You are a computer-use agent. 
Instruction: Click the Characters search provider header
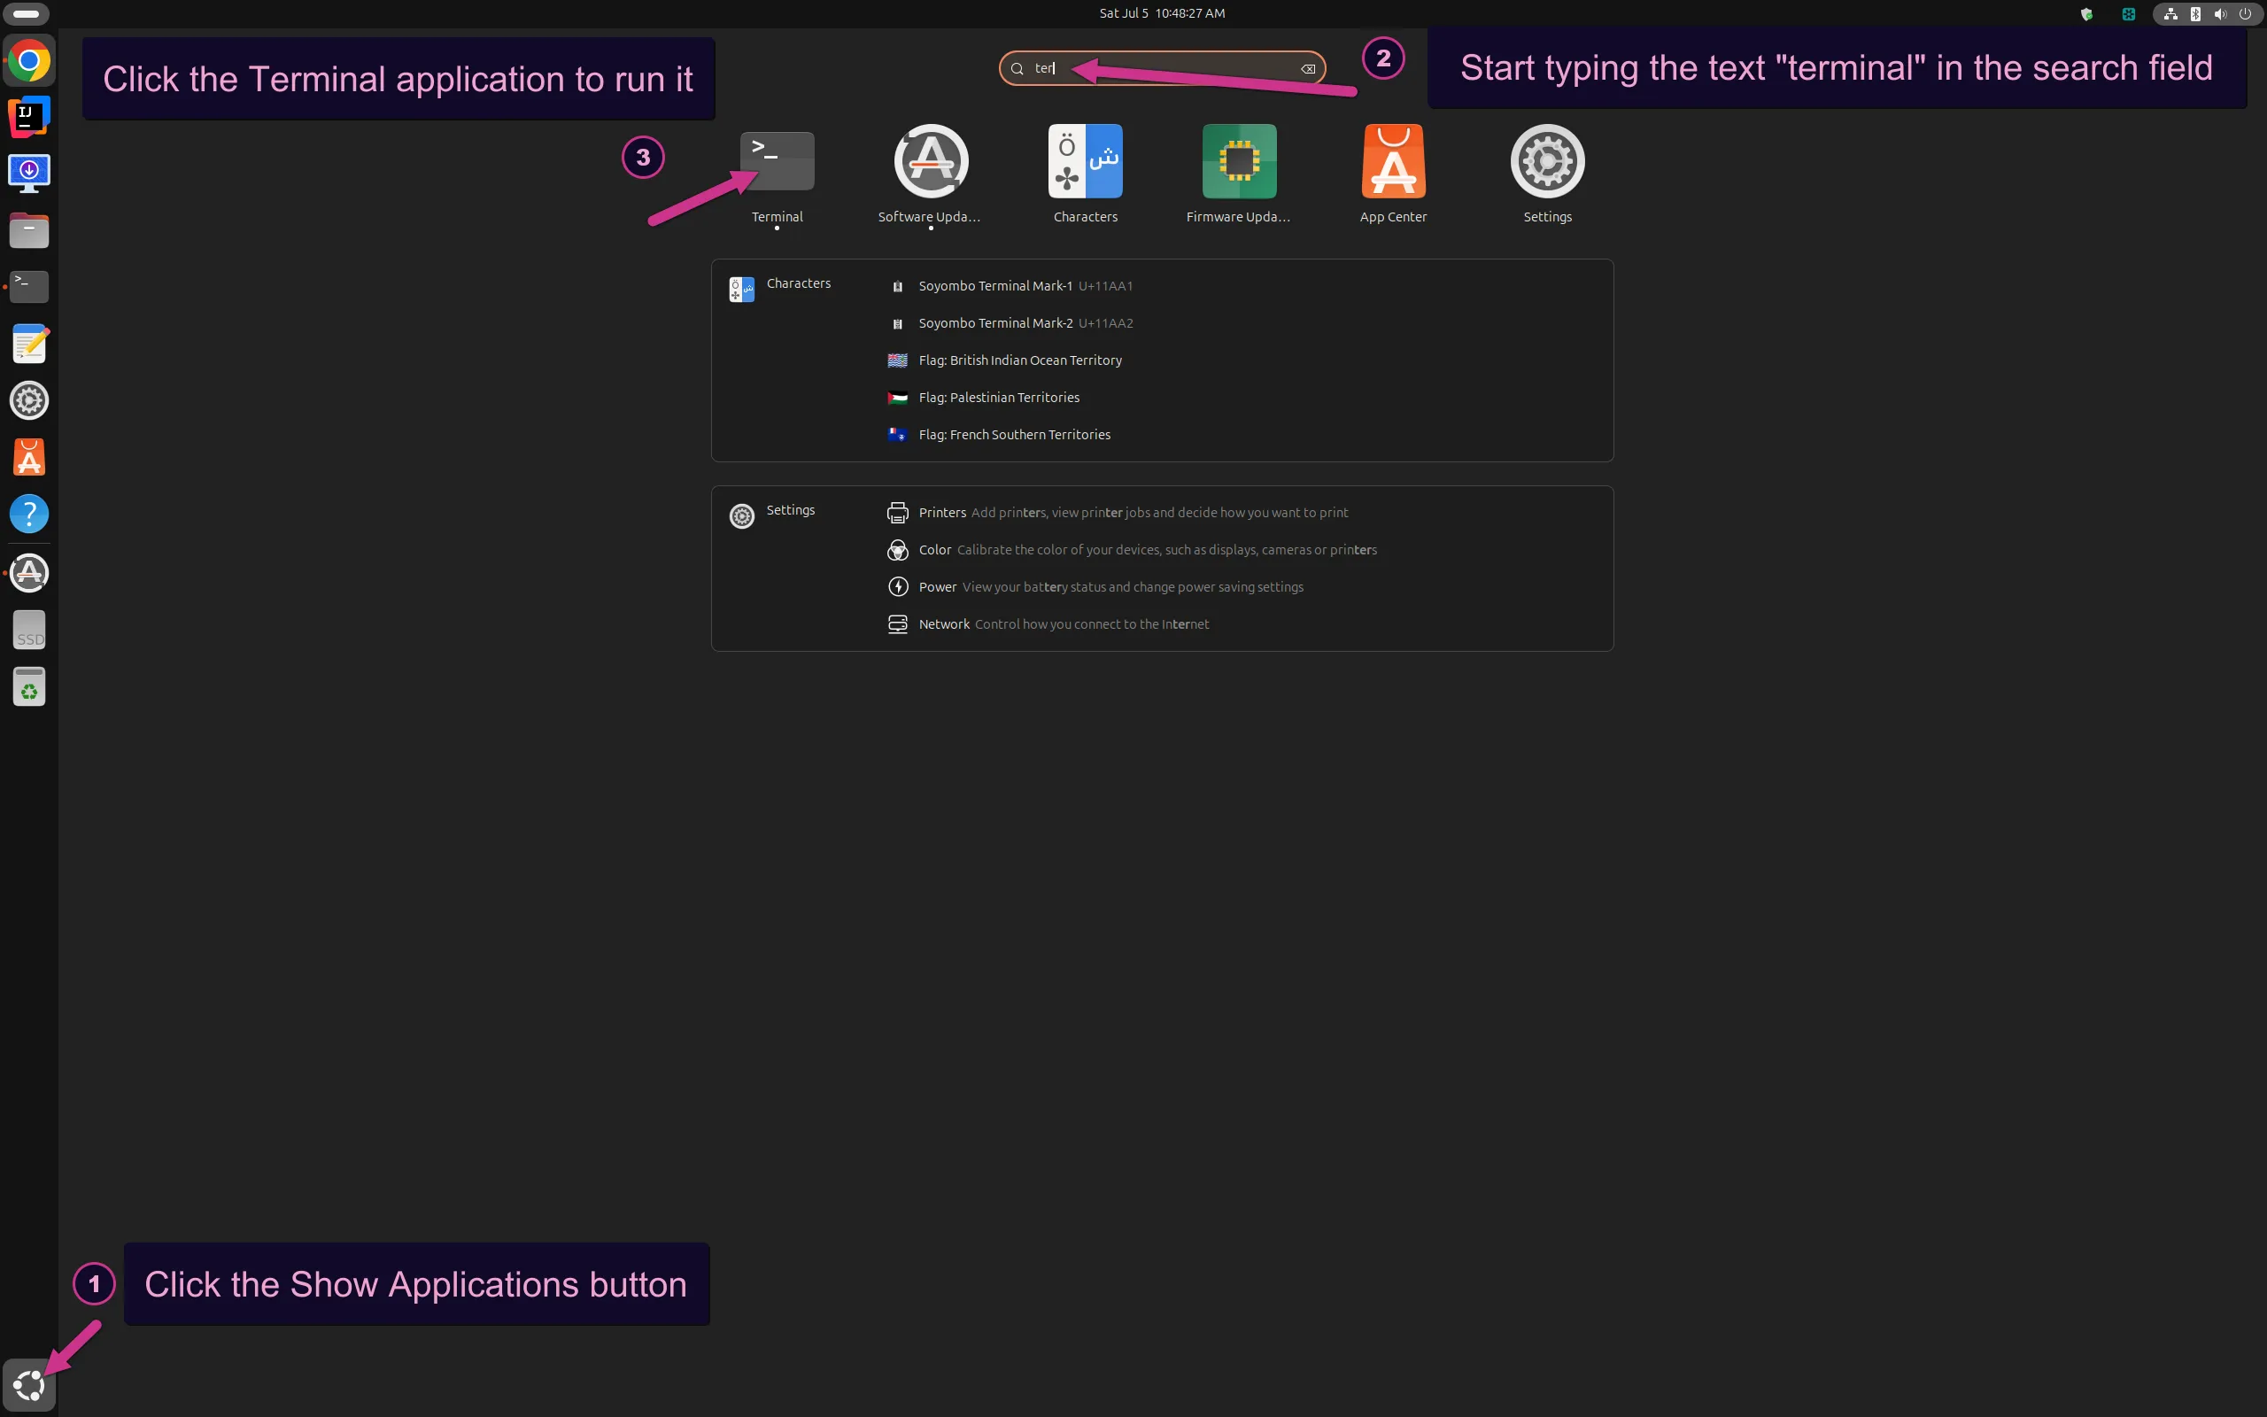[x=780, y=288]
